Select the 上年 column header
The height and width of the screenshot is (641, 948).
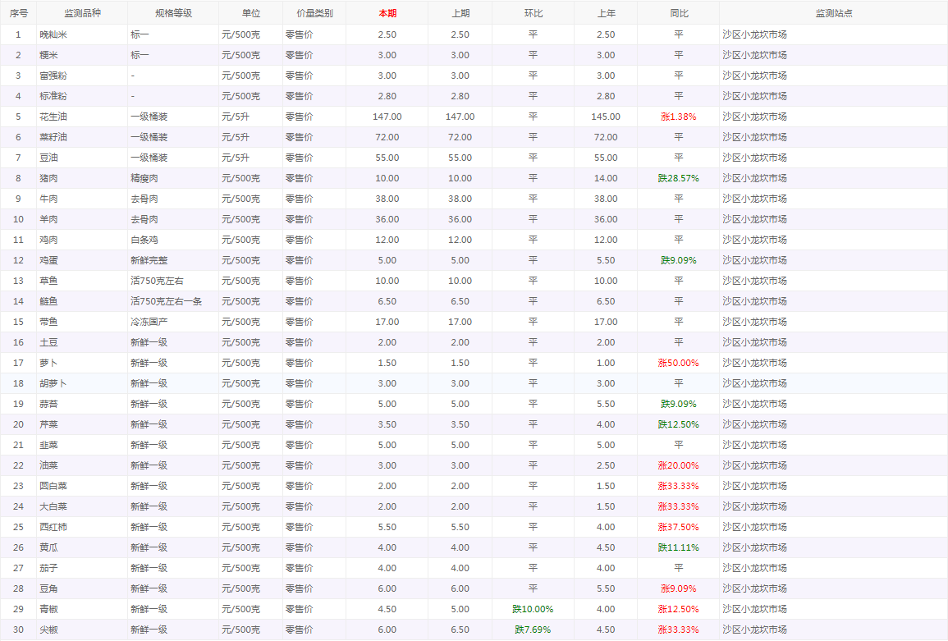606,13
